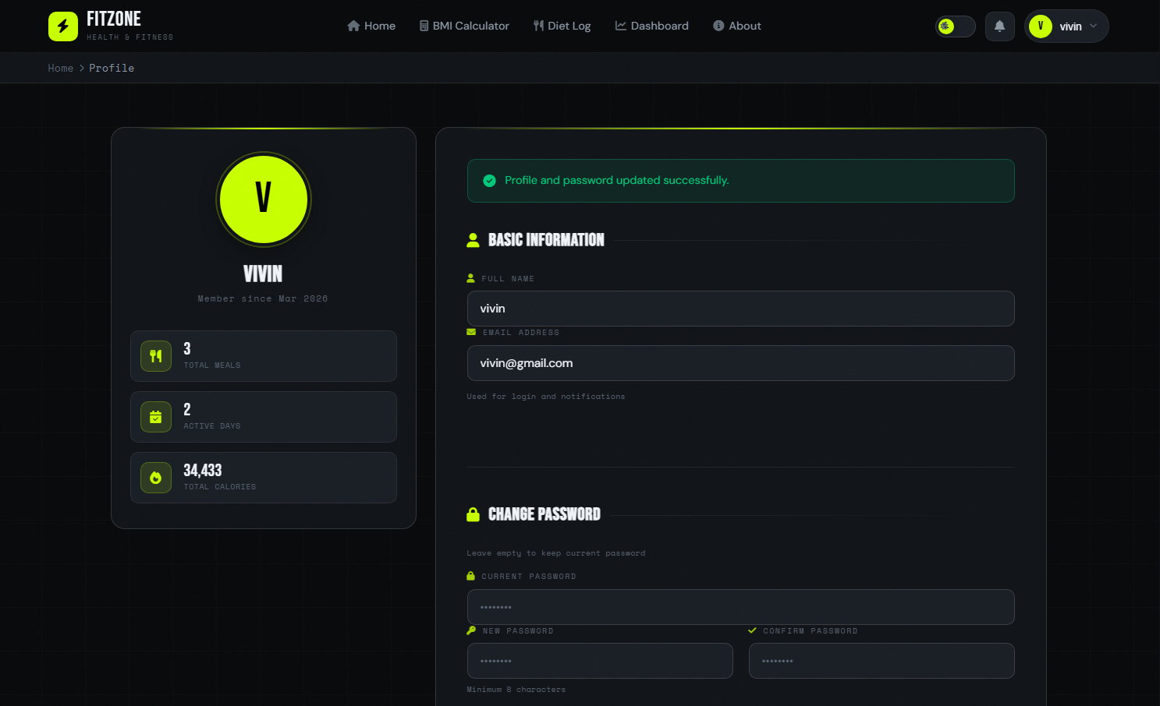
Task: Click the Profile breadcrumb text
Action: tap(112, 69)
